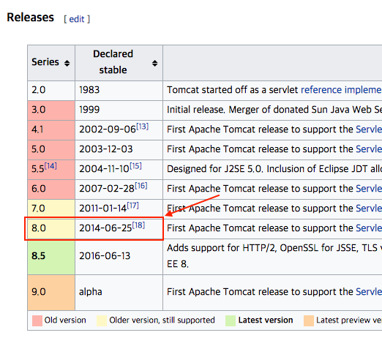Click Tomcat started off description text
The image size is (382, 338).
233,90
